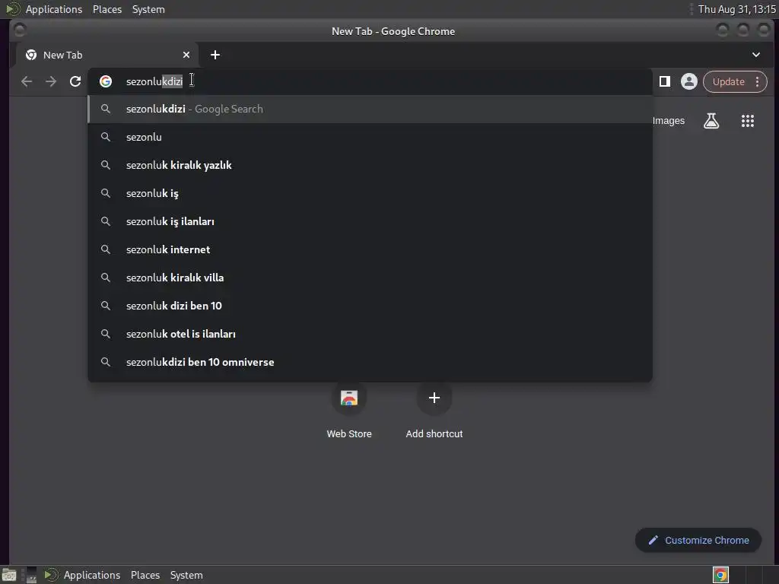Click the date and time clock
This screenshot has width=779, height=584.
pos(736,9)
